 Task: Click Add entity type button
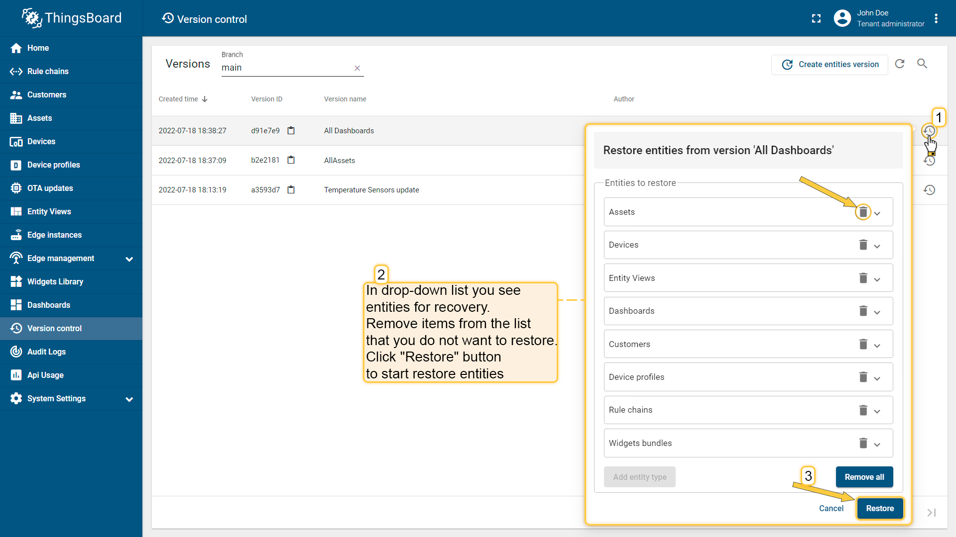[x=640, y=477]
